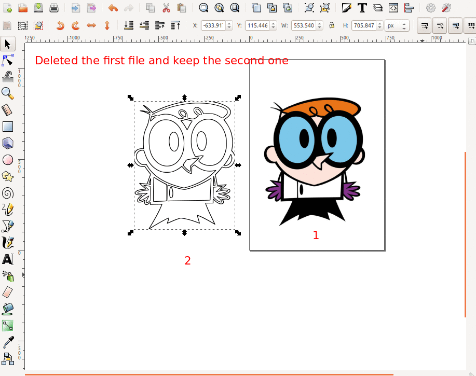The height and width of the screenshot is (376, 476).
Task: Select the 3D box tool
Action: pos(8,143)
